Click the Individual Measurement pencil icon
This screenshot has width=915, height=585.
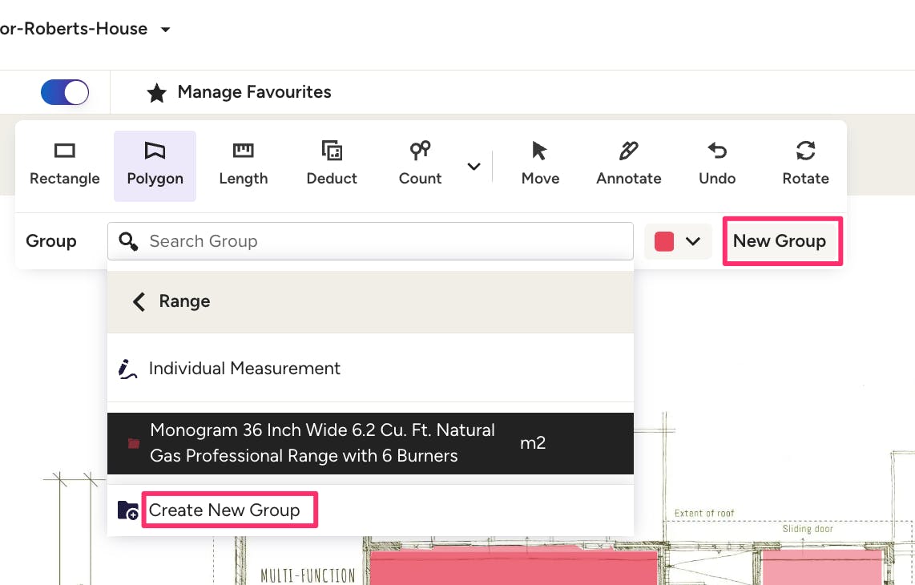pyautogui.click(x=127, y=369)
